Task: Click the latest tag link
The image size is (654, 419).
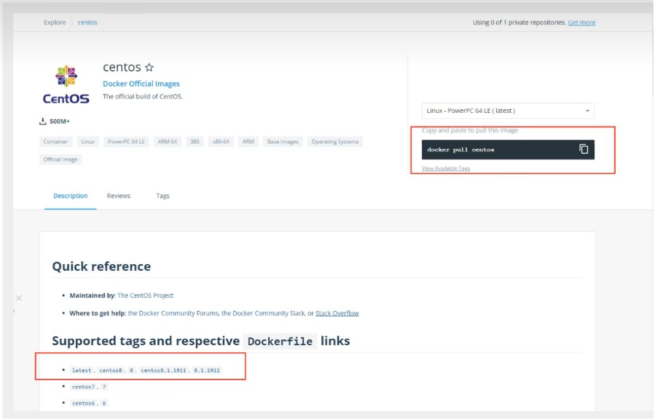Action: (82, 370)
